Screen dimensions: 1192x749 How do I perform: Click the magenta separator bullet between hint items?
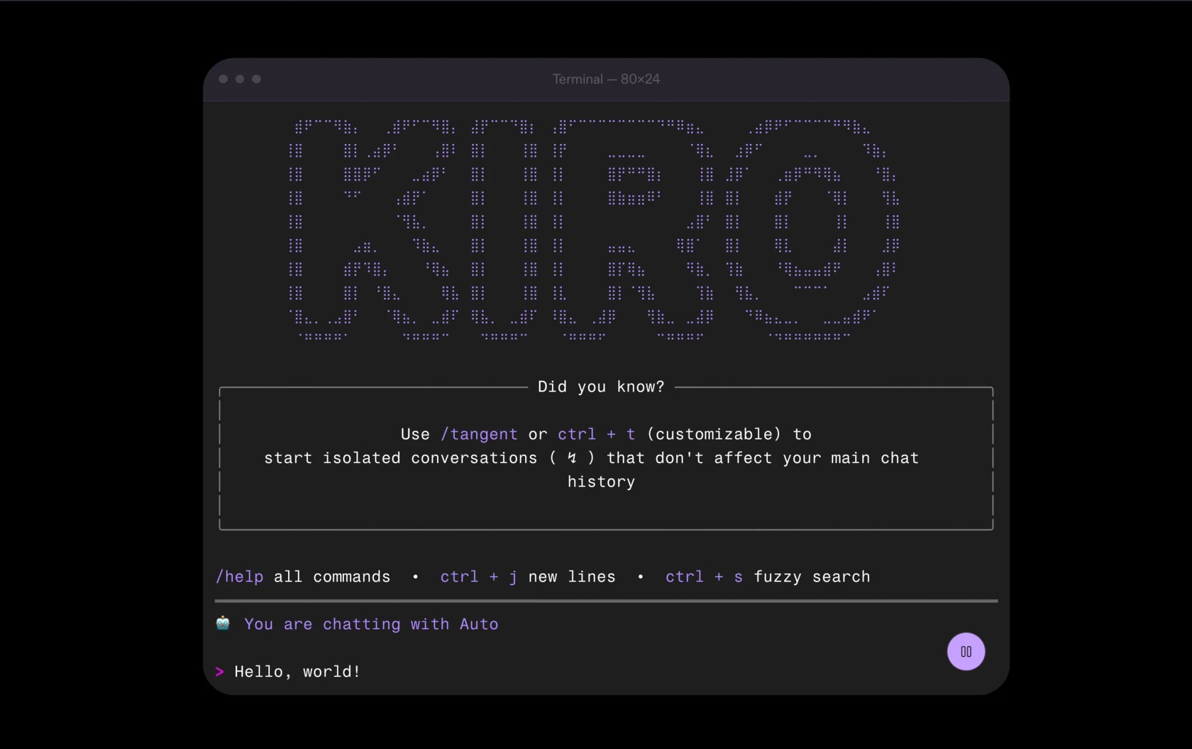(415, 576)
